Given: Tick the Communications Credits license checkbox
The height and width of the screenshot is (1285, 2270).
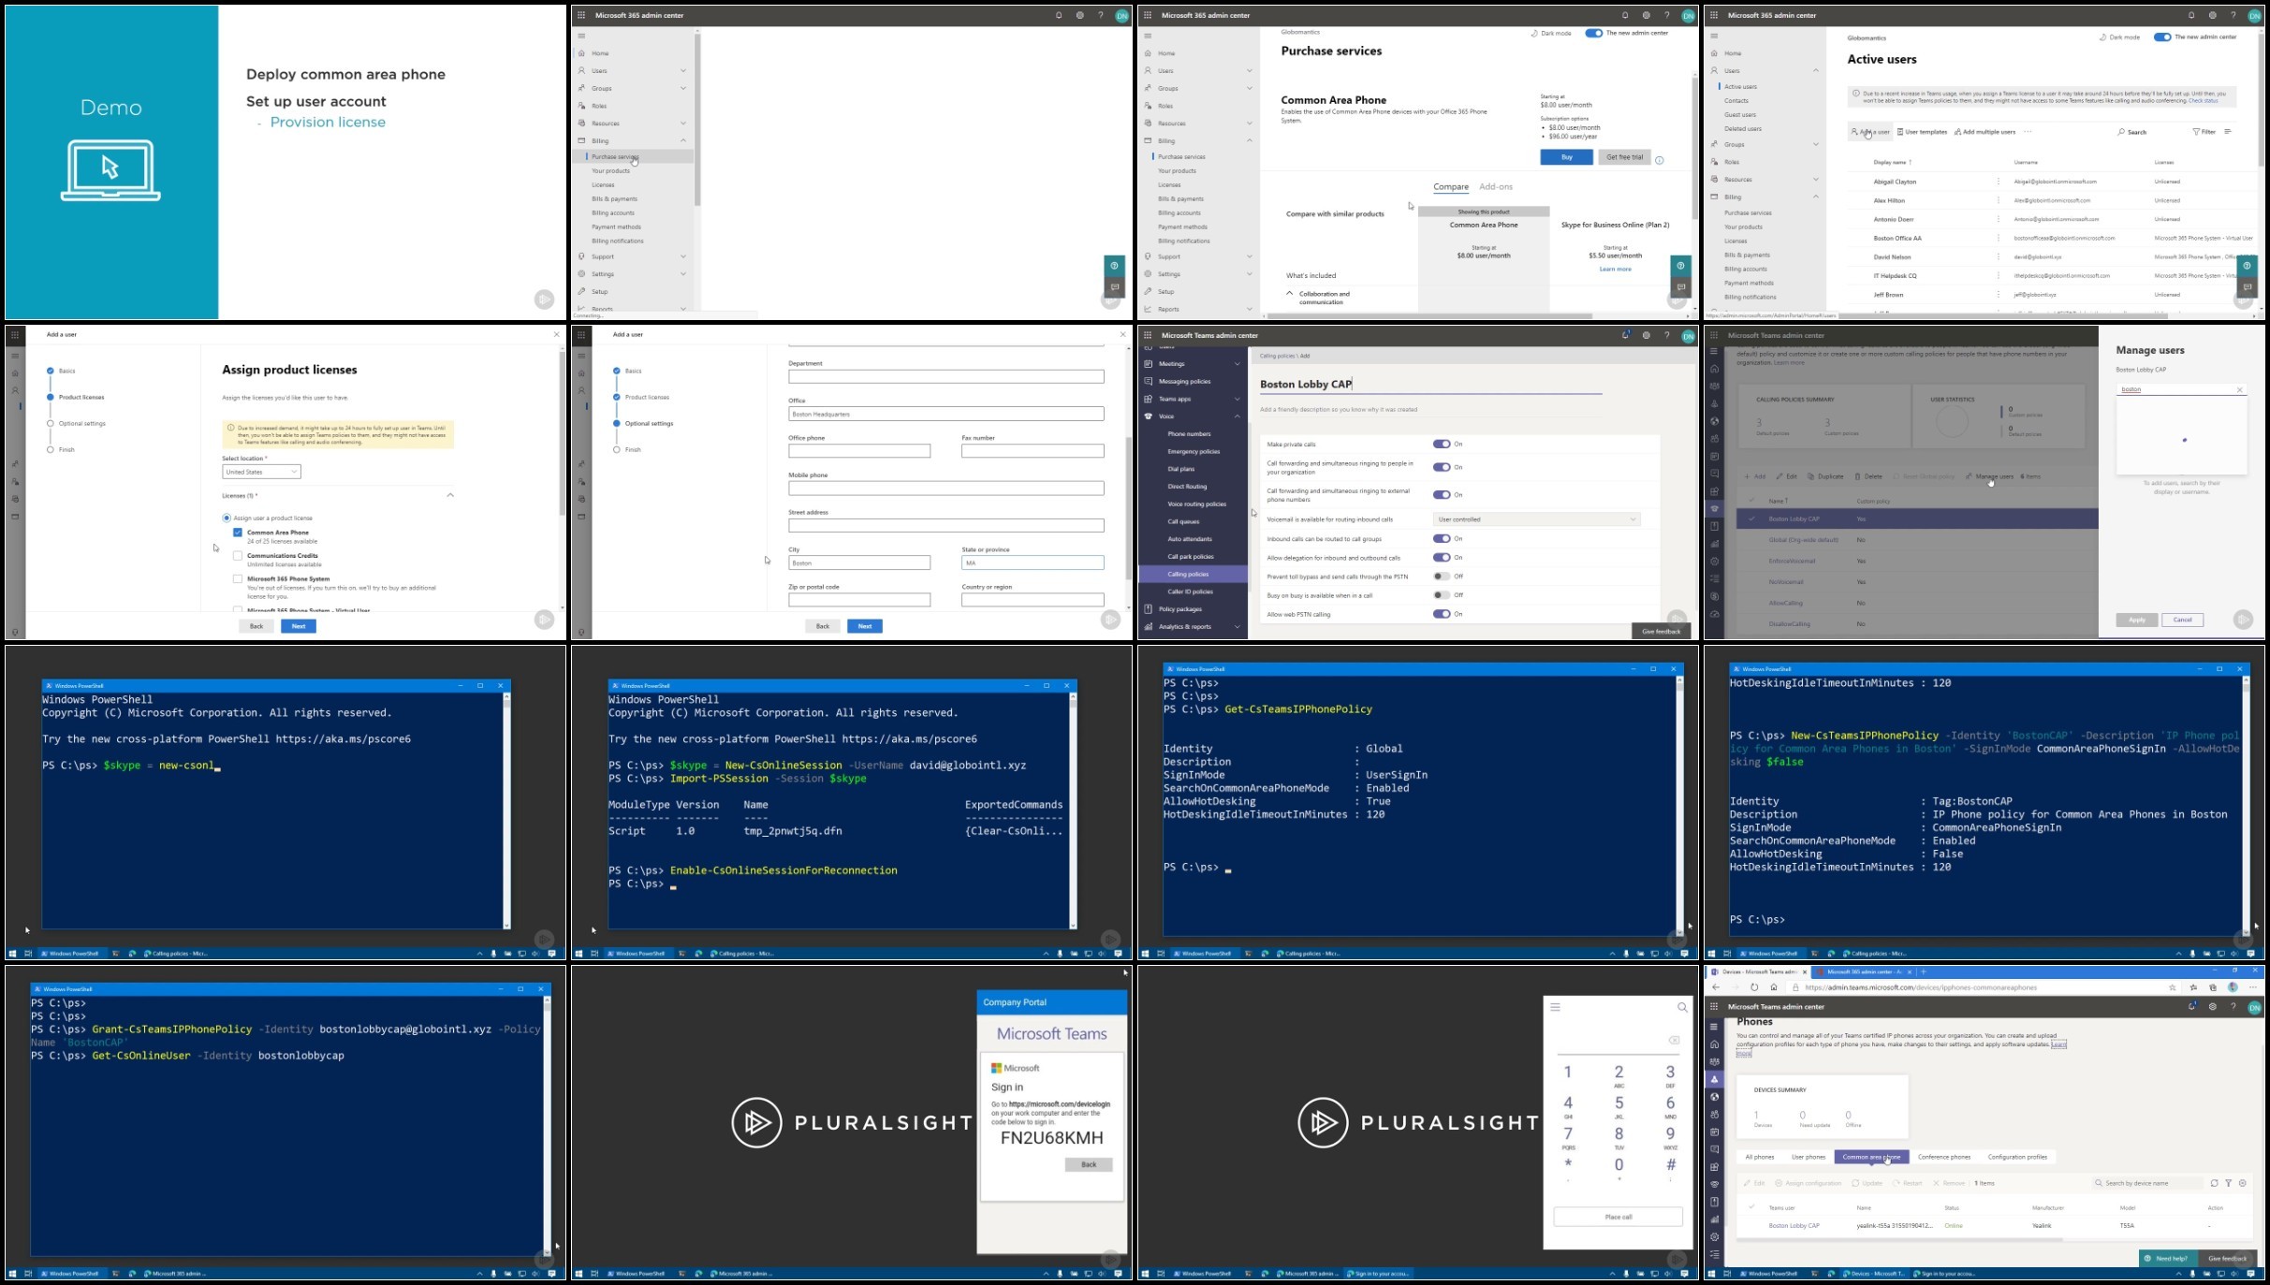Looking at the screenshot, I should pyautogui.click(x=238, y=556).
